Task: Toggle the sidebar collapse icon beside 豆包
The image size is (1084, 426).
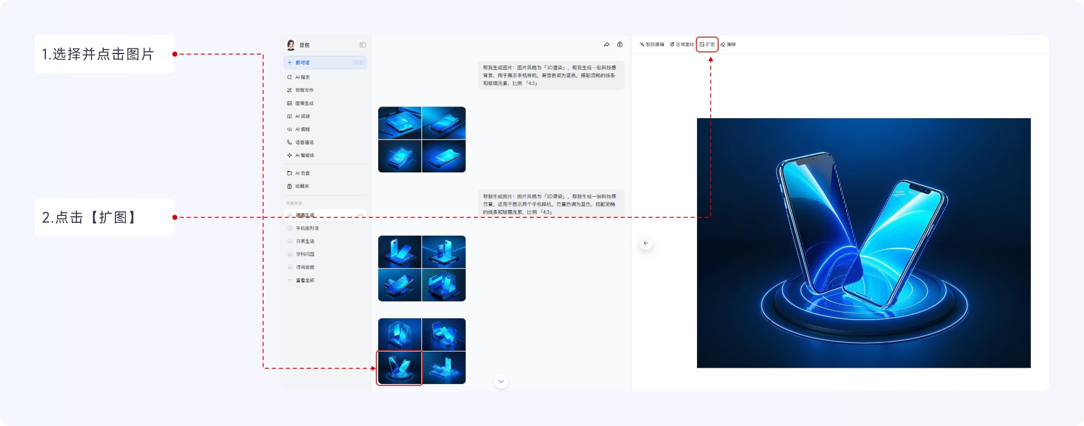Action: point(362,45)
